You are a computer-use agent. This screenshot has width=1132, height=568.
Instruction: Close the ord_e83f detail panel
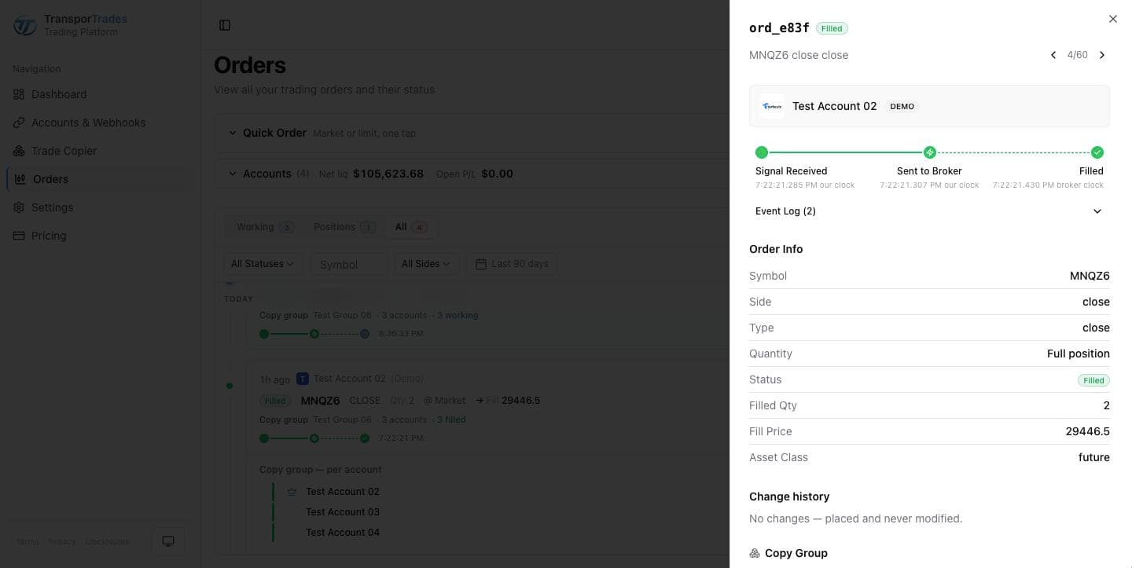(1113, 19)
